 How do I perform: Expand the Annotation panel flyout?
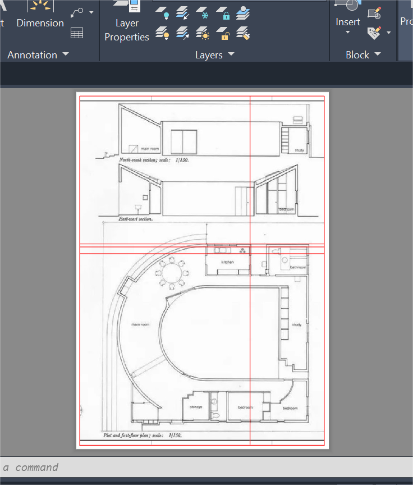pos(66,54)
